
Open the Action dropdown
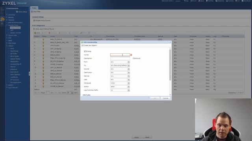click(x=129, y=87)
